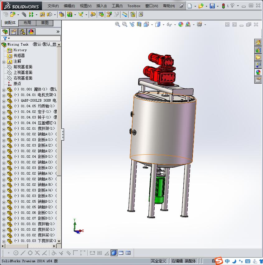This screenshot has width=263, height=265.
Task: Open the Design Library task pane tab
Action: click(x=258, y=50)
